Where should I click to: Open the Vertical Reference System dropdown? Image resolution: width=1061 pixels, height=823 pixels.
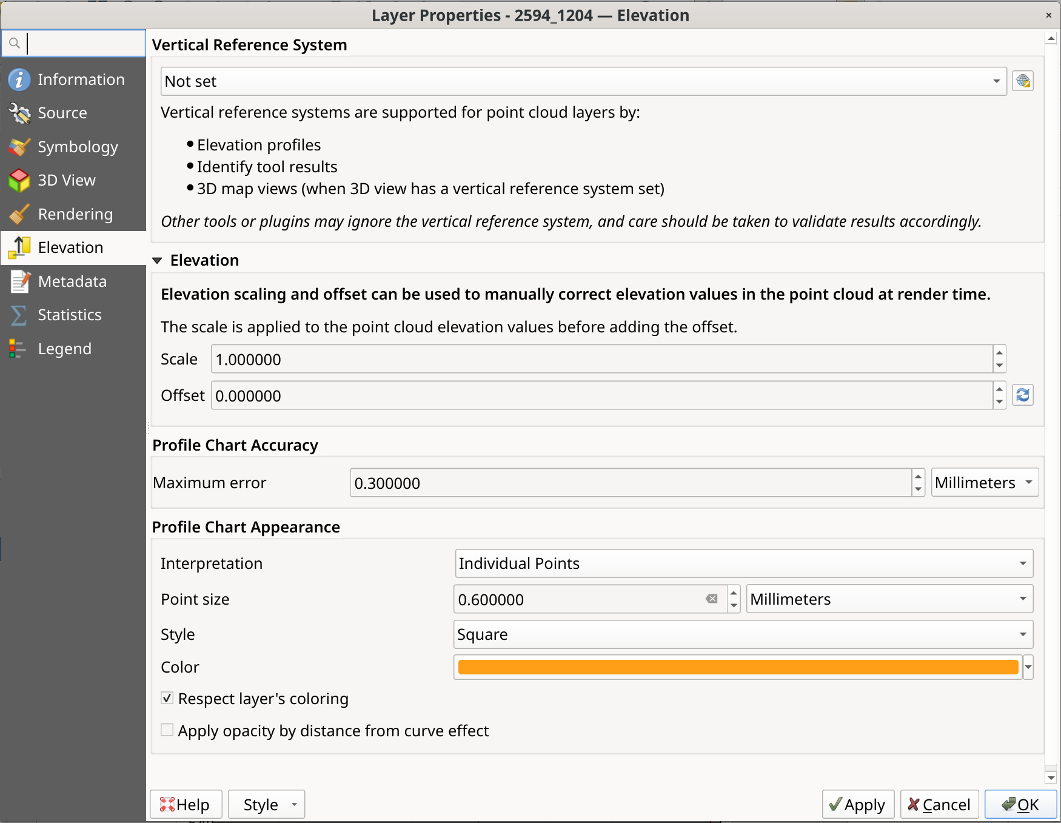(583, 81)
